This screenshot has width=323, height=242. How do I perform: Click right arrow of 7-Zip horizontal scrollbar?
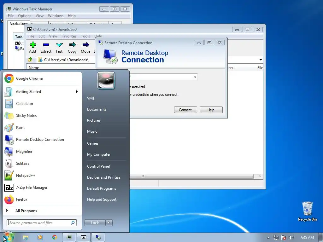coord(260,176)
